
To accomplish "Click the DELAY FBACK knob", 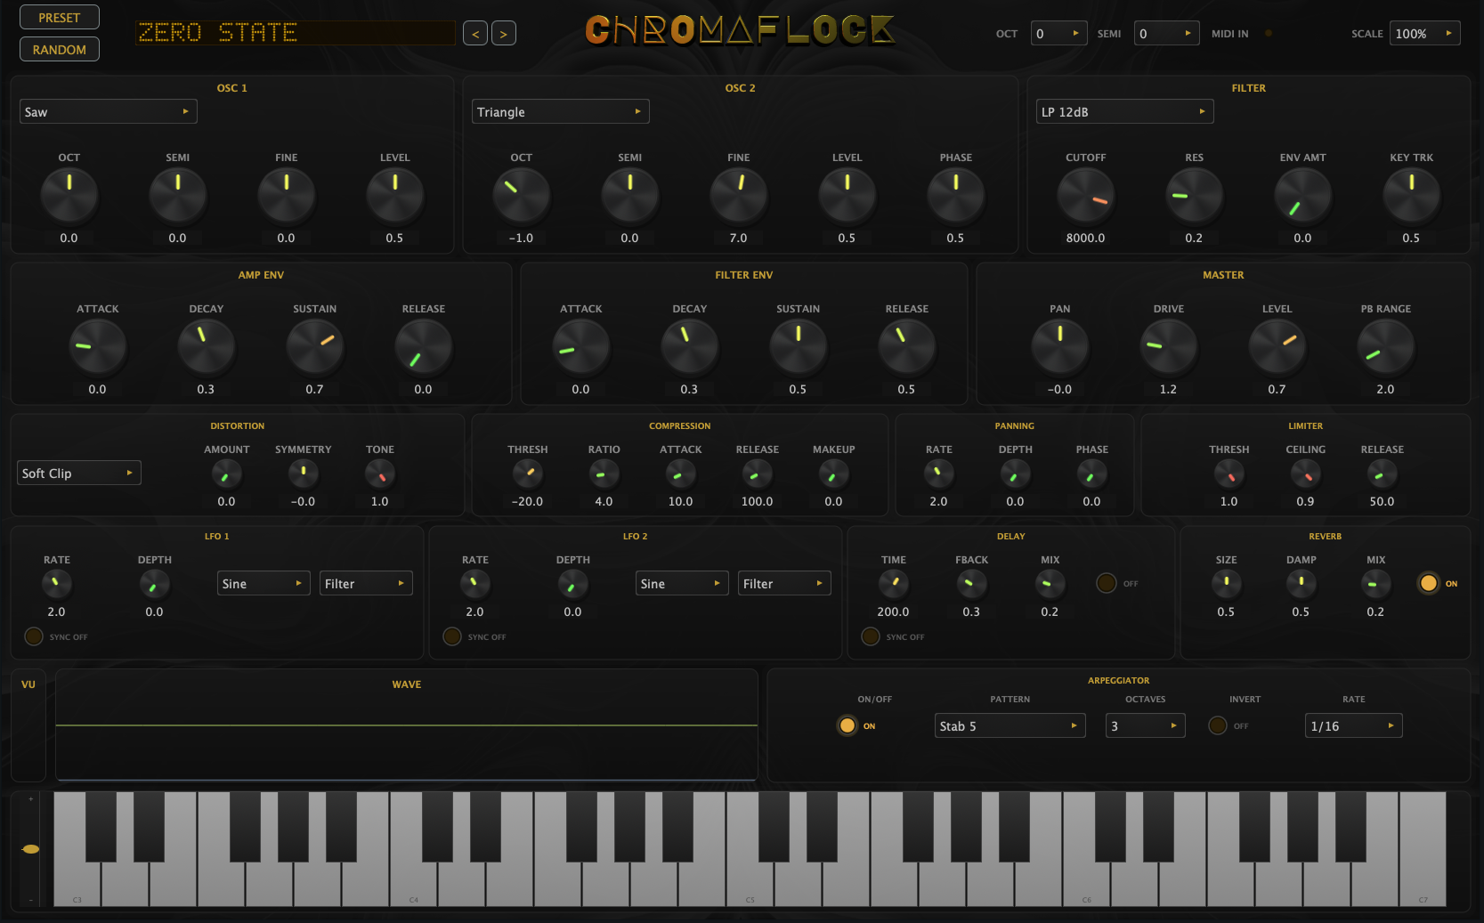I will coord(972,585).
